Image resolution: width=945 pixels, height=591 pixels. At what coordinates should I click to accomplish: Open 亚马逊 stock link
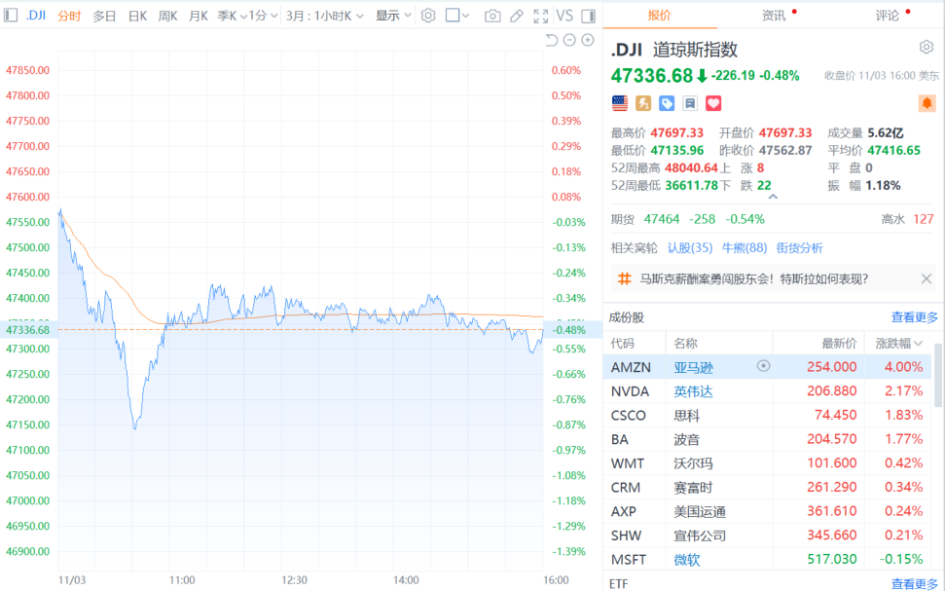pos(693,367)
